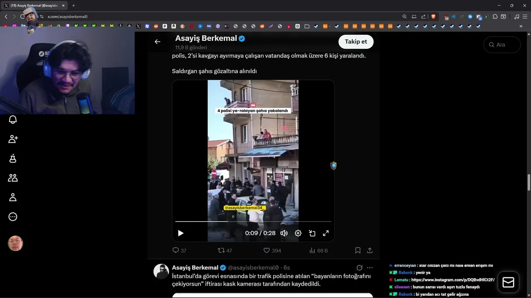Click the Brave Shields lion icon
Viewport: 531px width, 298px height.
point(434,17)
